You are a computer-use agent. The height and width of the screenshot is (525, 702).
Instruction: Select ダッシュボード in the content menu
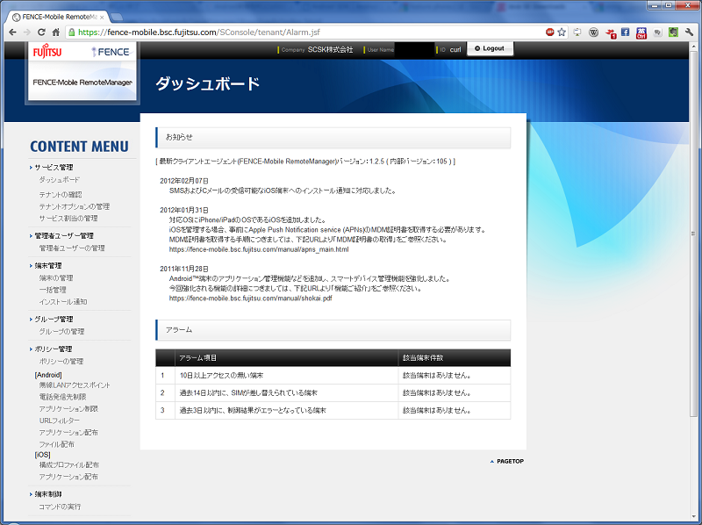pyautogui.click(x=59, y=180)
